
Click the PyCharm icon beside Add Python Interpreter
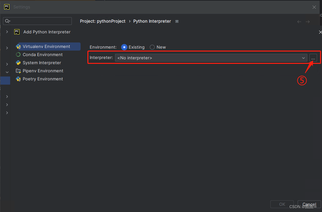[17, 32]
